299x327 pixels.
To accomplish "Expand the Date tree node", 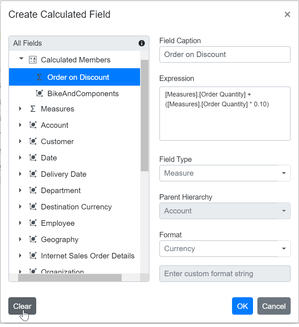I will coord(20,158).
